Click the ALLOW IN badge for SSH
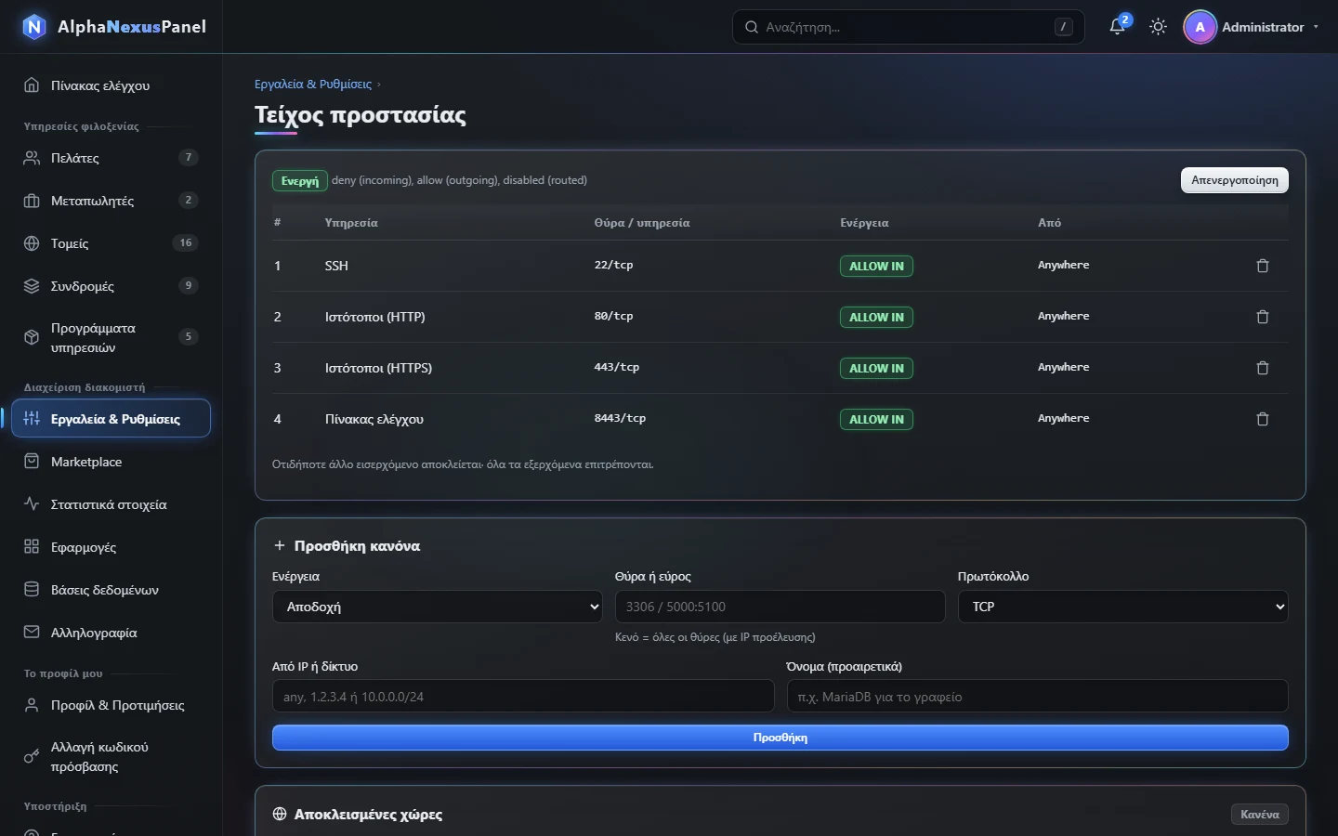Viewport: 1338px width, 836px height. point(876,266)
